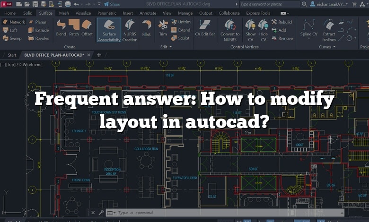Screen dimensions: 369x222
Task: Toggle Surface Associativity
Action: click(x=109, y=30)
